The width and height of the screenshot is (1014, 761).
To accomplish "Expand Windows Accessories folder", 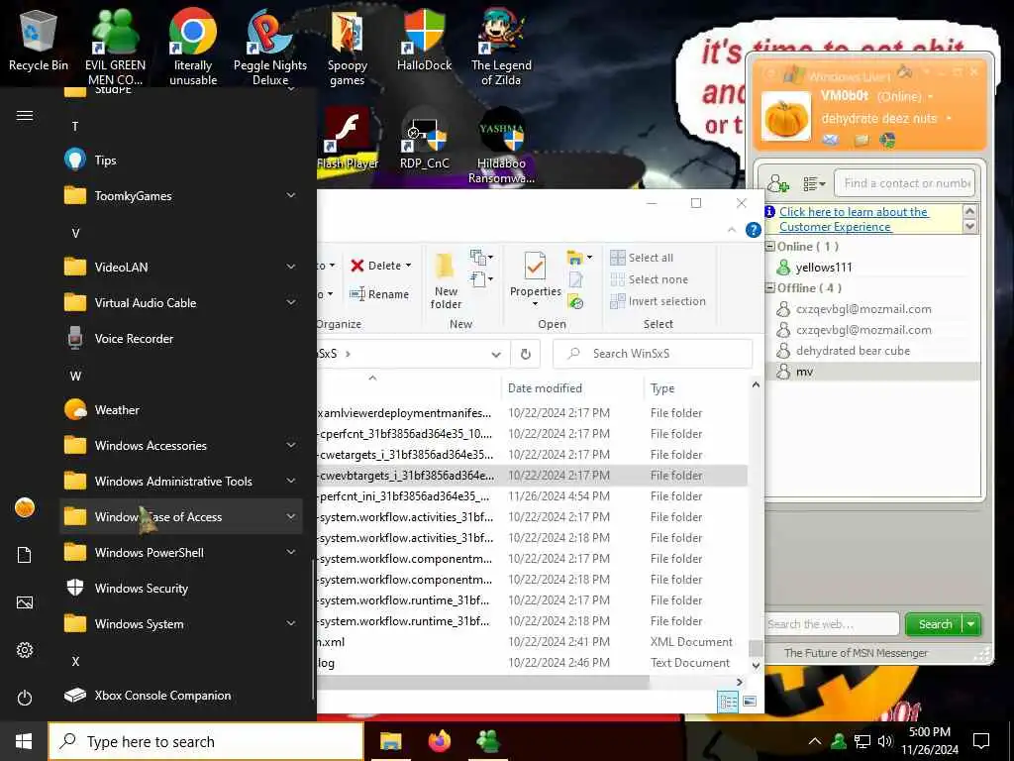I will point(181,445).
